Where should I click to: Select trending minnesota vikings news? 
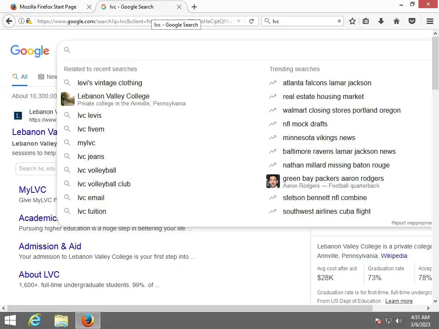(x=319, y=138)
